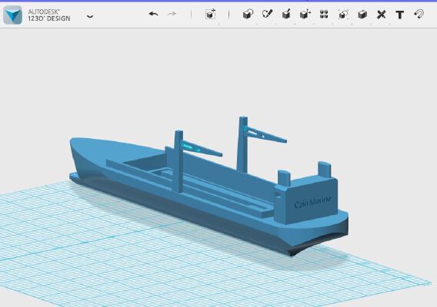
Task: Undo the last action
Action: click(154, 14)
